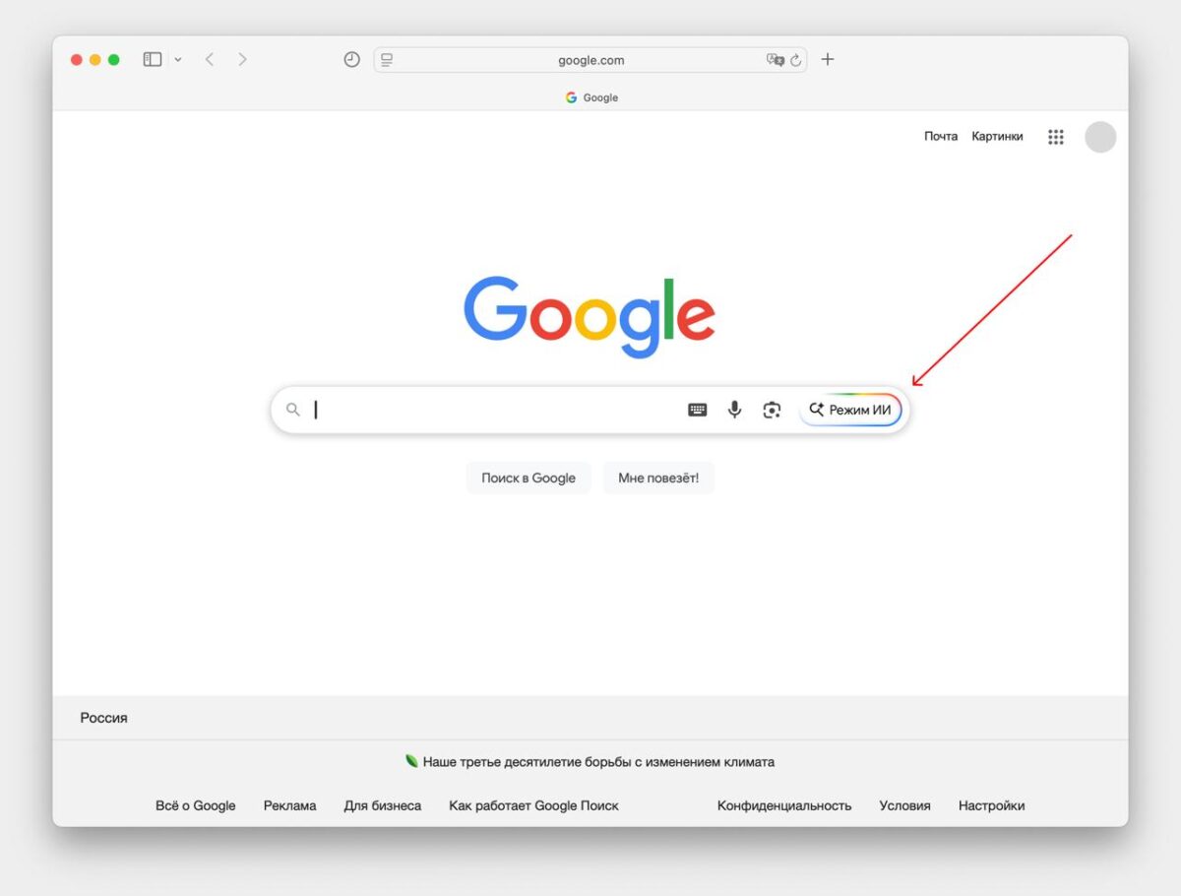Viewport: 1181px width, 896px height.
Task: Open a new tab with the plus button
Action: pyautogui.click(x=827, y=59)
